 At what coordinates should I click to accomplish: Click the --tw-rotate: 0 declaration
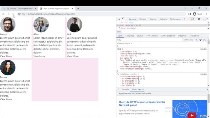[x=127, y=85]
